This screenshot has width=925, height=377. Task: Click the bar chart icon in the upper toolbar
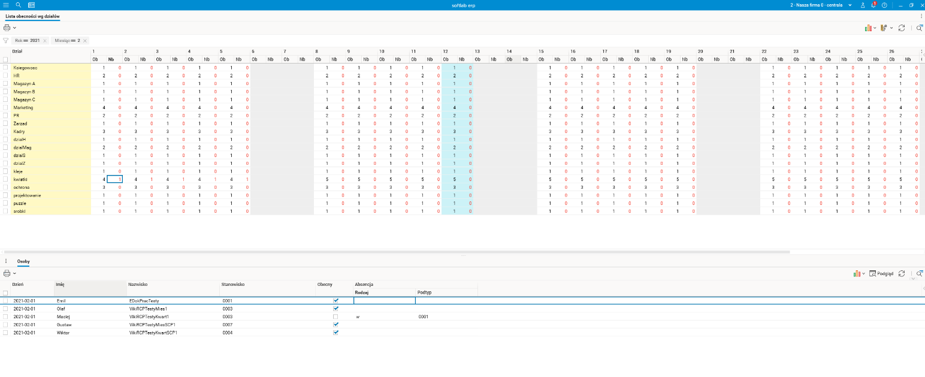pos(868,28)
